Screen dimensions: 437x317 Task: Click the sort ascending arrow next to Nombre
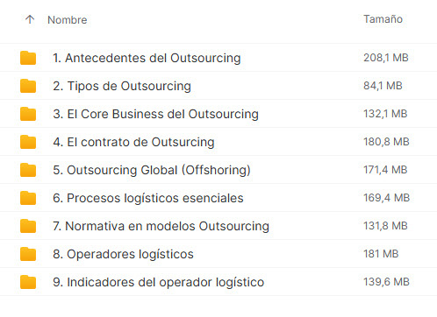click(x=30, y=20)
